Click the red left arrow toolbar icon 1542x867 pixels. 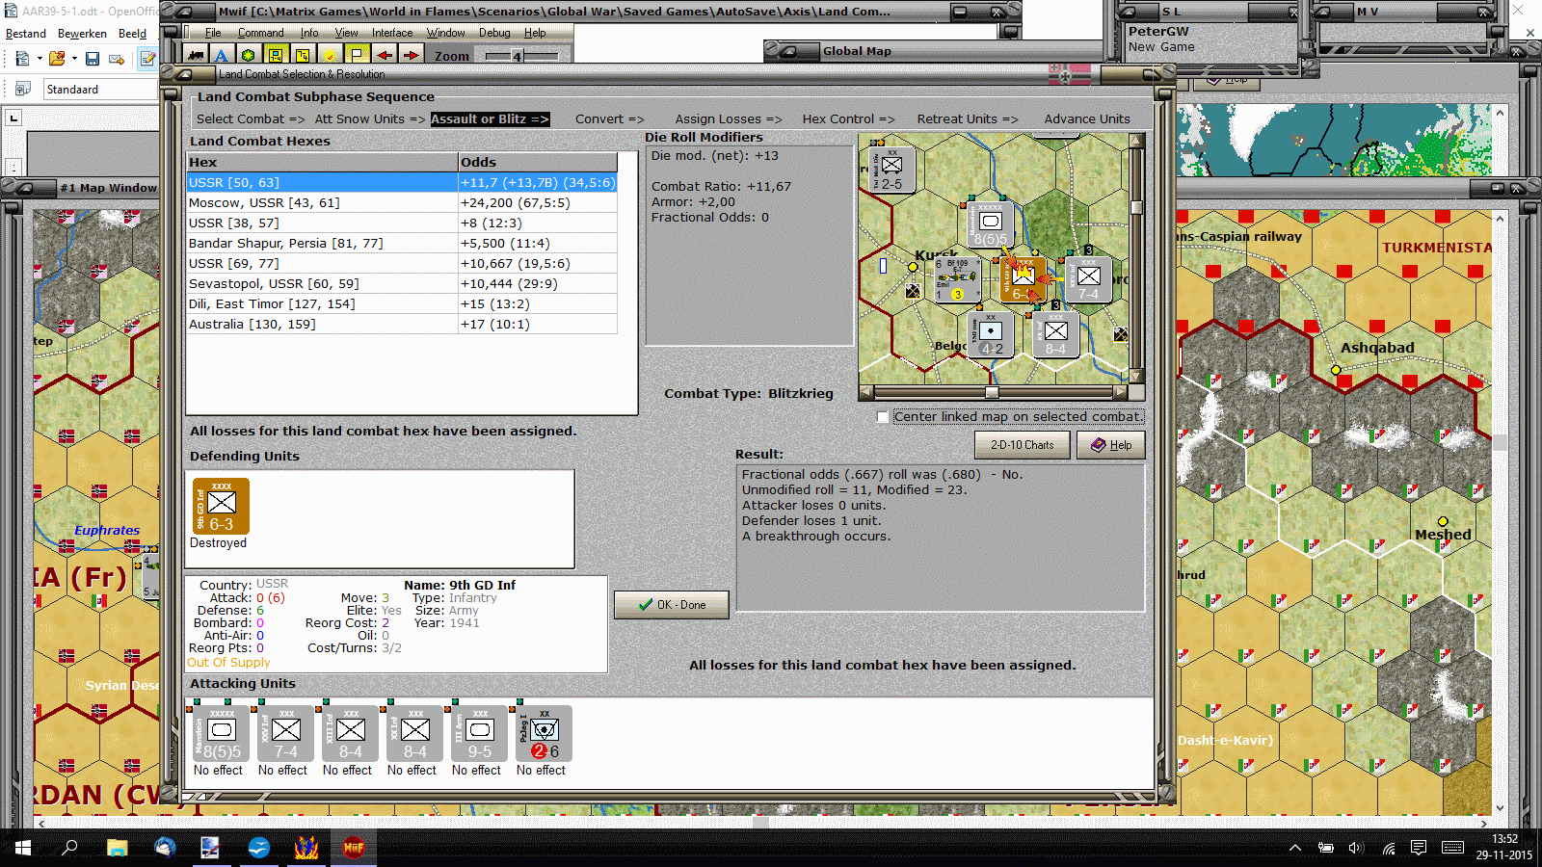384,56
